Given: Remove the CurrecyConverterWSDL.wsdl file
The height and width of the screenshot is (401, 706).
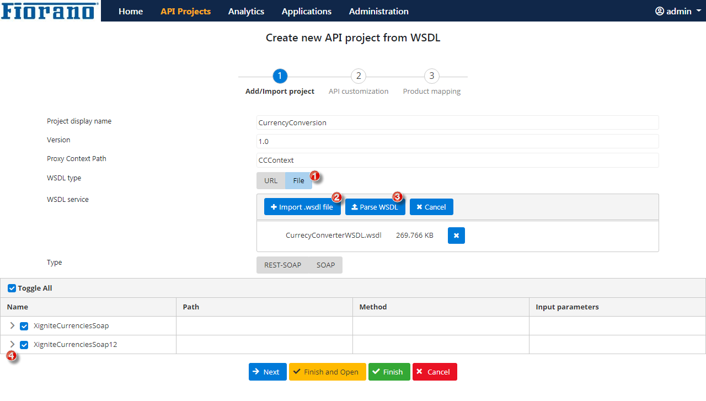Looking at the screenshot, I should (x=456, y=236).
